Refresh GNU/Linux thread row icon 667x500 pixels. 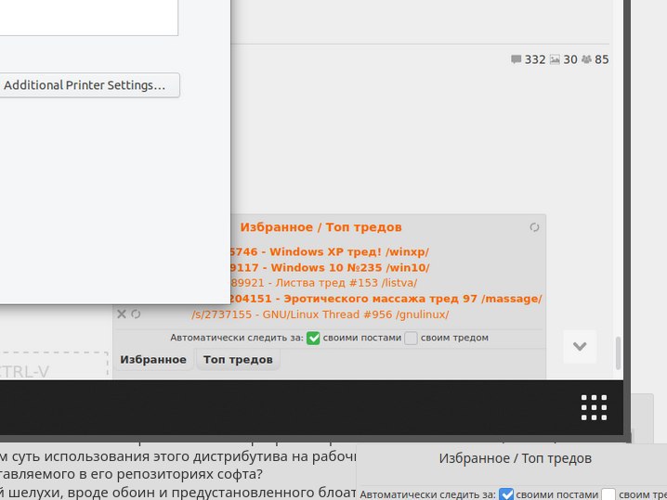pos(136,314)
